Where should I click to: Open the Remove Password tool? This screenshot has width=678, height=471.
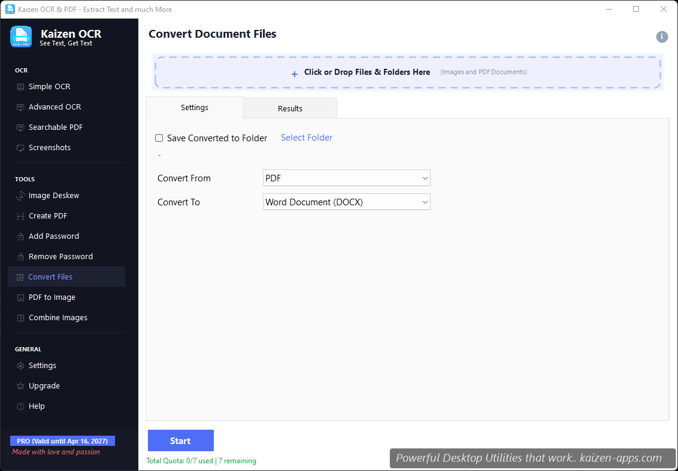pyautogui.click(x=61, y=256)
